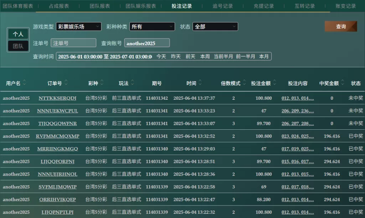Open order LJJQQFORFNJ details
The image size is (365, 218).
click(x=57, y=161)
